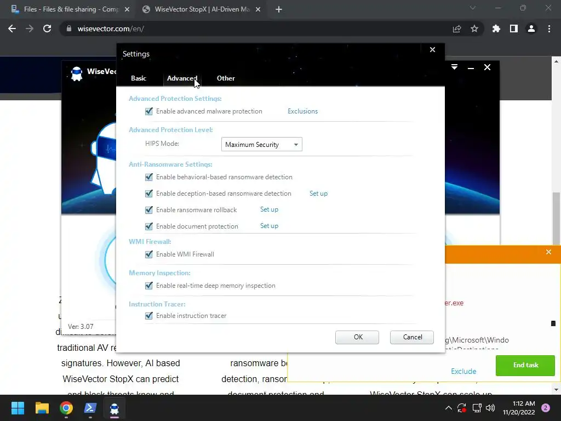Uncheck Enable ransomware rollback
This screenshot has width=561, height=421.
click(149, 210)
